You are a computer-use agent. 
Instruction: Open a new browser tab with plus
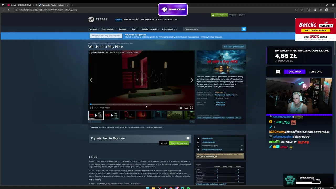click(72, 5)
